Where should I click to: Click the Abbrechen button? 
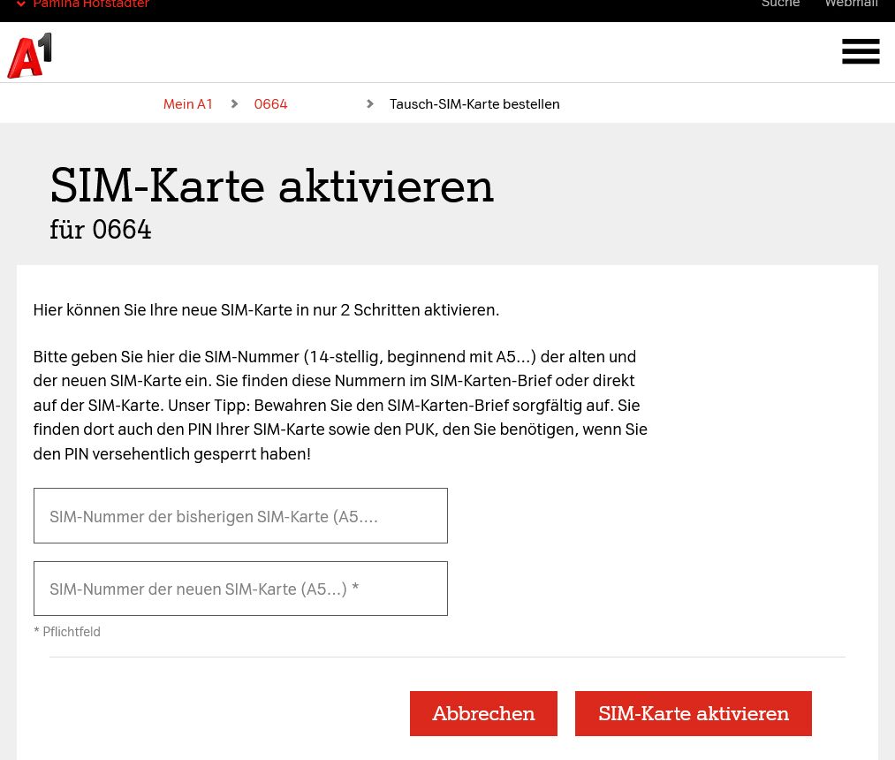point(483,714)
